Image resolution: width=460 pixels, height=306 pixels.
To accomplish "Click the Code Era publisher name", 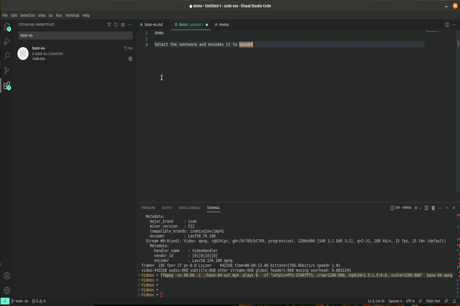I will (38, 59).
